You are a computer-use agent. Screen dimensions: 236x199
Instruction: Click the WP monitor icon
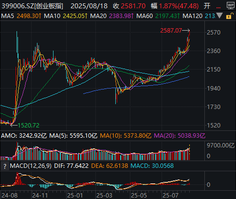[231, 5]
